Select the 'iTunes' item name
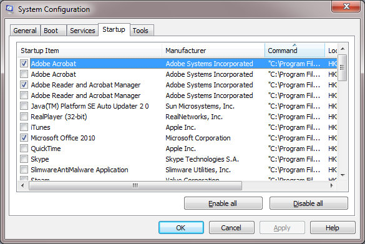 [41, 127]
